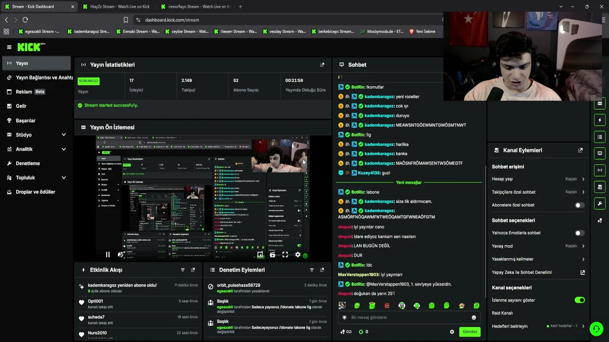The width and height of the screenshot is (609, 342).
Task: Expand the Topluluk sidebar section
Action: (64, 178)
